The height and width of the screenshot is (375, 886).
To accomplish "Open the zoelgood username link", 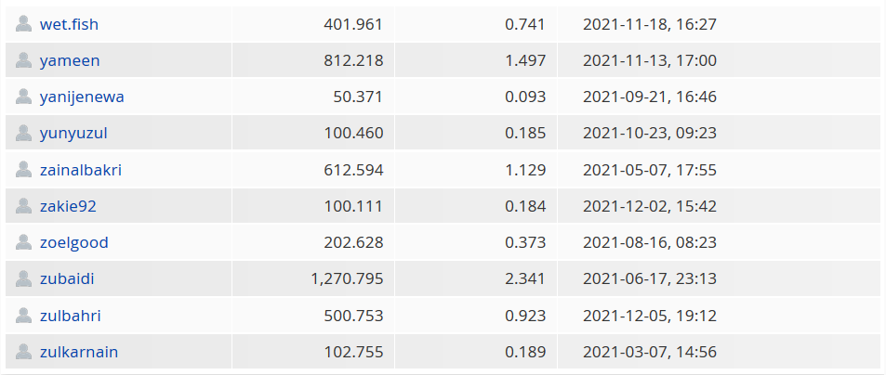I will point(74,242).
